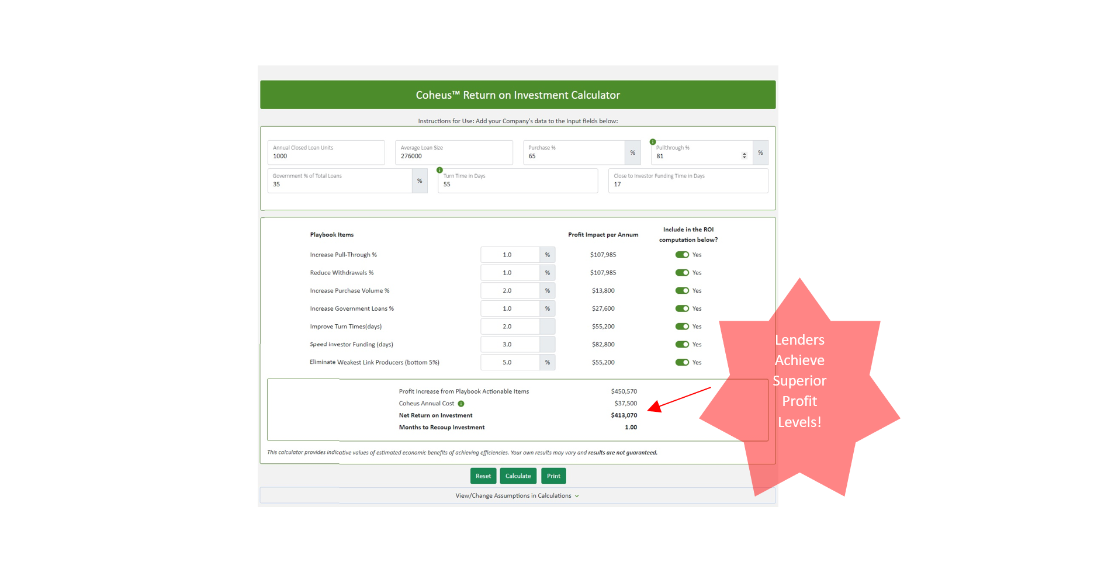Click Close to Investor Funding Time field
This screenshot has height=576, width=1108.
[x=688, y=181]
